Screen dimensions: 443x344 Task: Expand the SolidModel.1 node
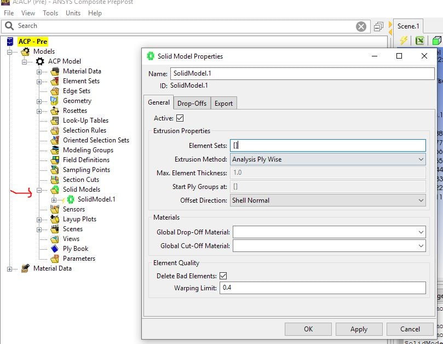click(54, 200)
